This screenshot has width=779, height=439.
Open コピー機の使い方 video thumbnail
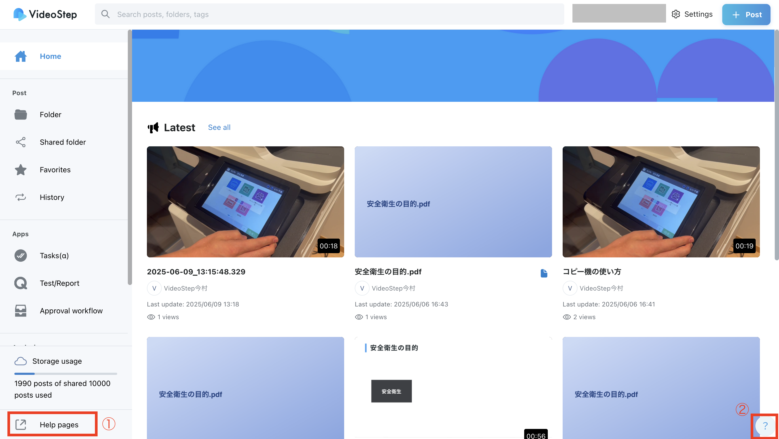(661, 202)
